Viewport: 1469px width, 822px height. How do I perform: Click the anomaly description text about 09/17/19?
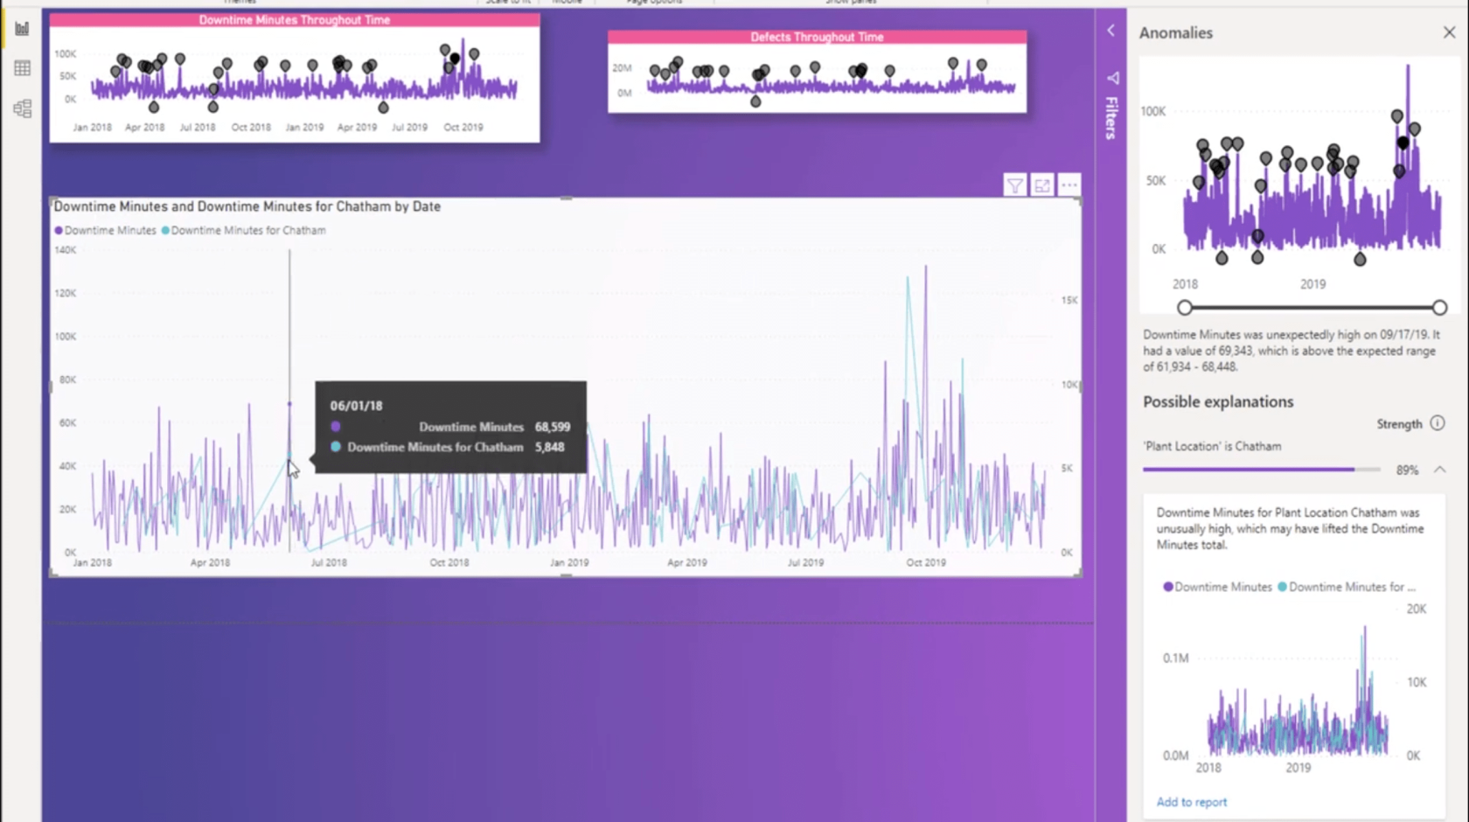coord(1291,351)
